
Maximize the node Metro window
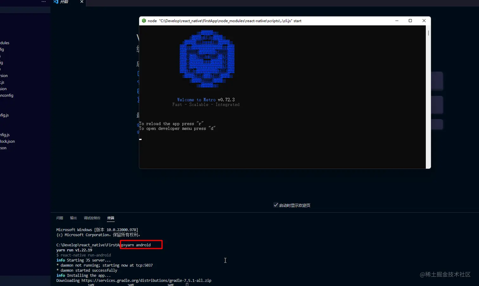tap(410, 21)
